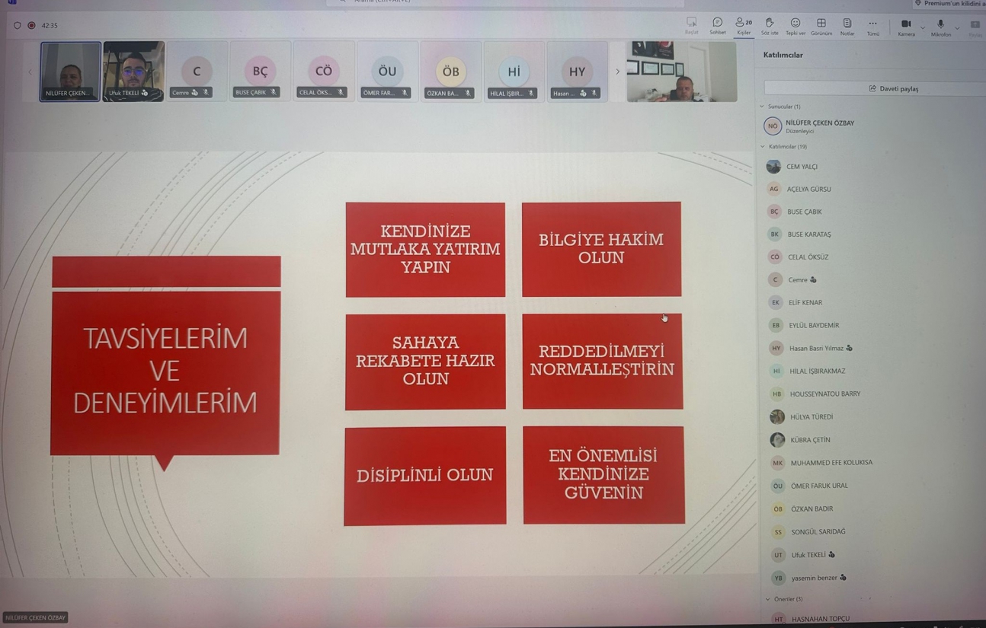Open the Sohbet chat panel
The width and height of the screenshot is (986, 628).
pos(717,25)
